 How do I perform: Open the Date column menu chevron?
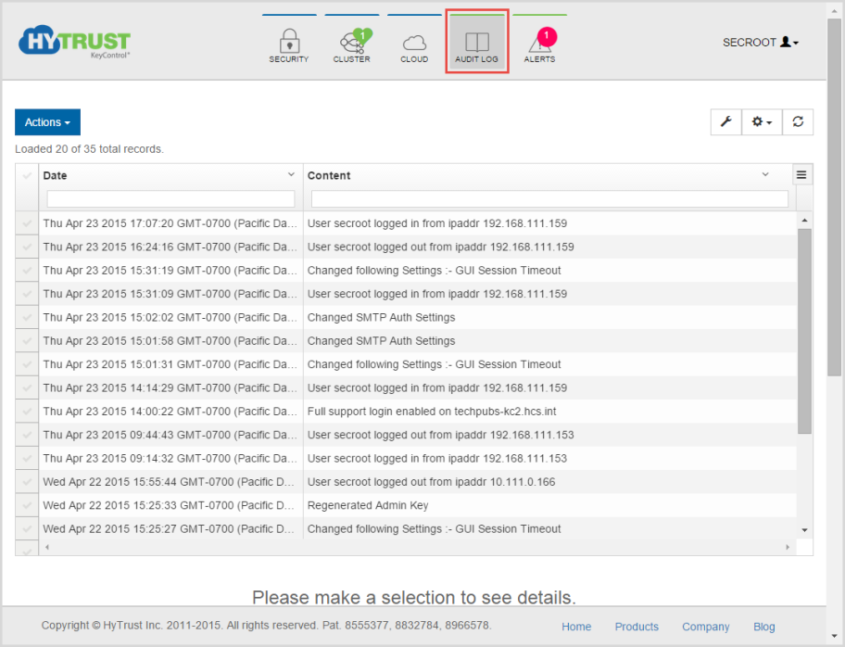(x=291, y=174)
